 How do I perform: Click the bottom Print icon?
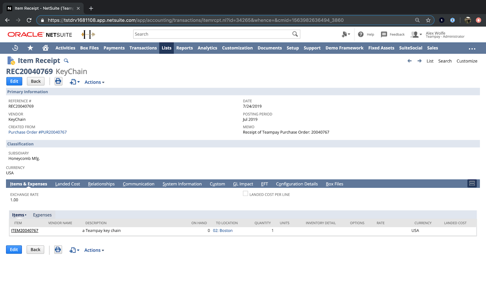[58, 250]
